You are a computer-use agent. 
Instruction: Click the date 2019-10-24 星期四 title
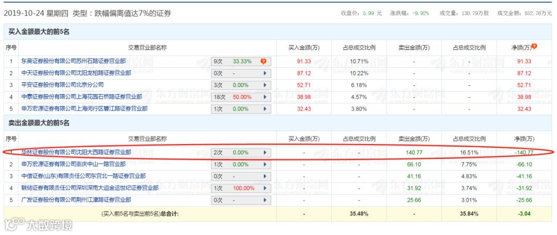click(37, 13)
